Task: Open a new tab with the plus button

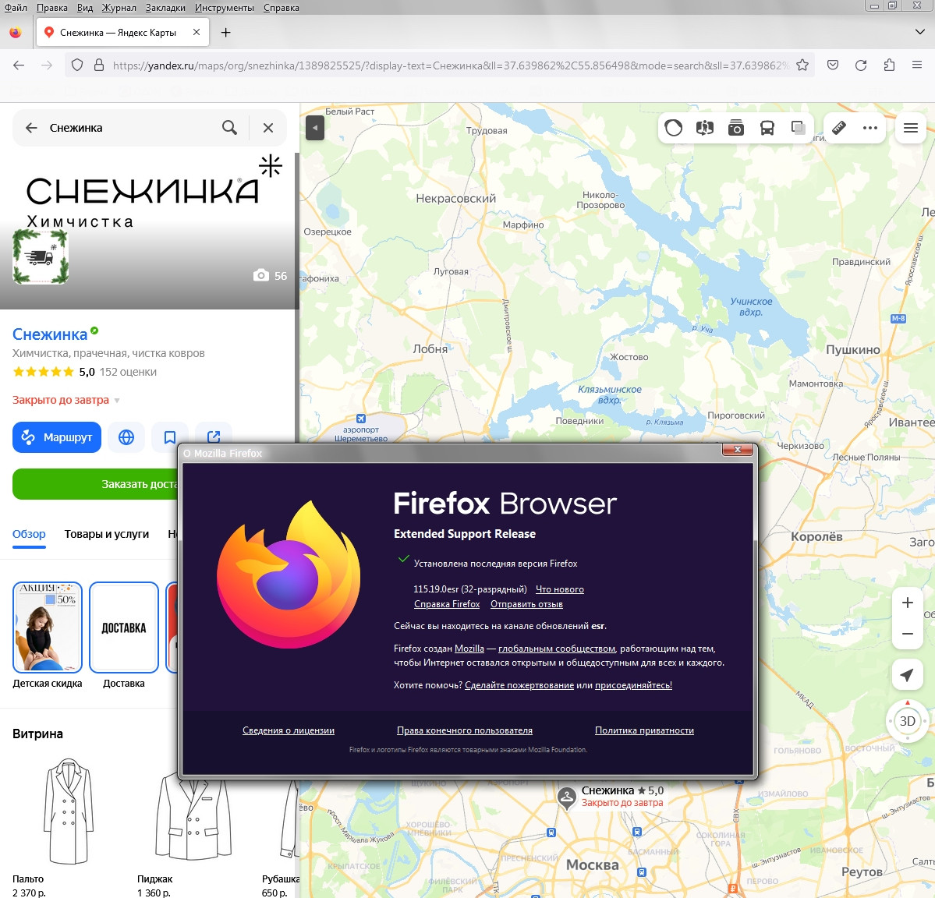Action: pos(225,33)
